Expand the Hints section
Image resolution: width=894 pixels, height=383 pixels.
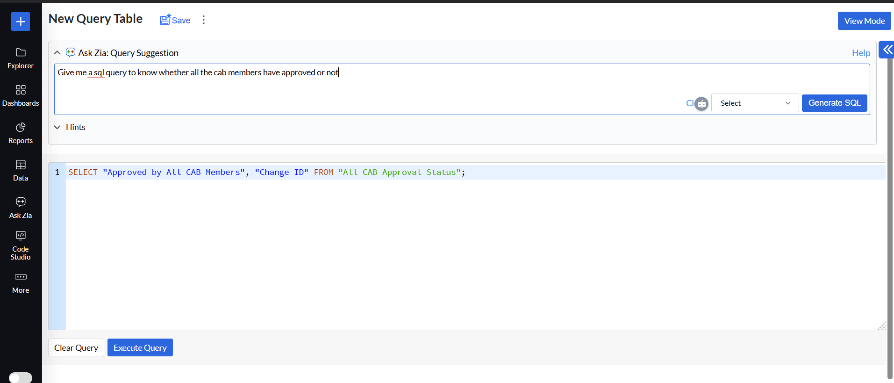(x=57, y=127)
